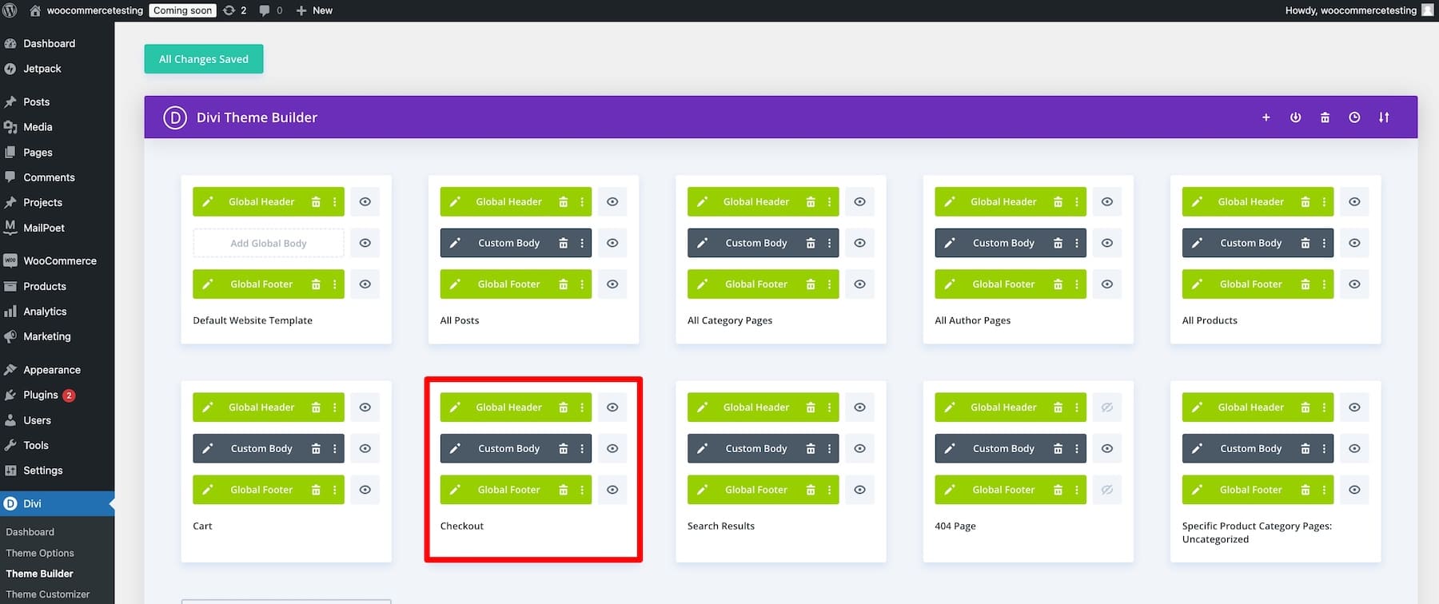Open Theme Customizer submenu link
The height and width of the screenshot is (604, 1439).
(x=47, y=594)
